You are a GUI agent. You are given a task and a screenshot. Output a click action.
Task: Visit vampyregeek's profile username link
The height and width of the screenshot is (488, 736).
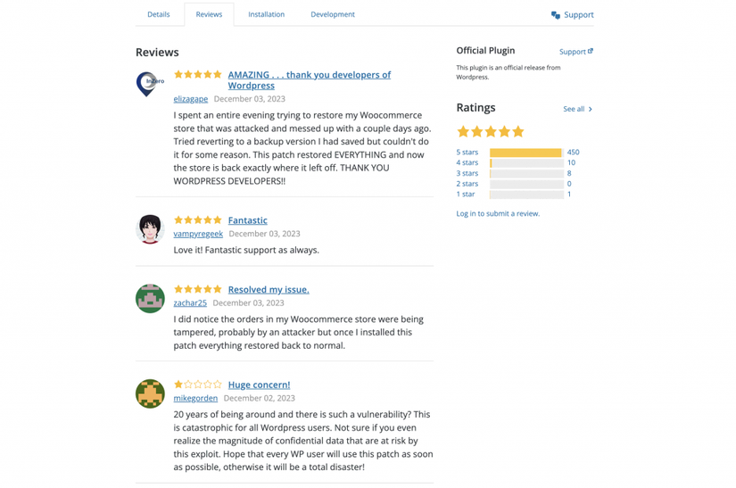tap(198, 234)
